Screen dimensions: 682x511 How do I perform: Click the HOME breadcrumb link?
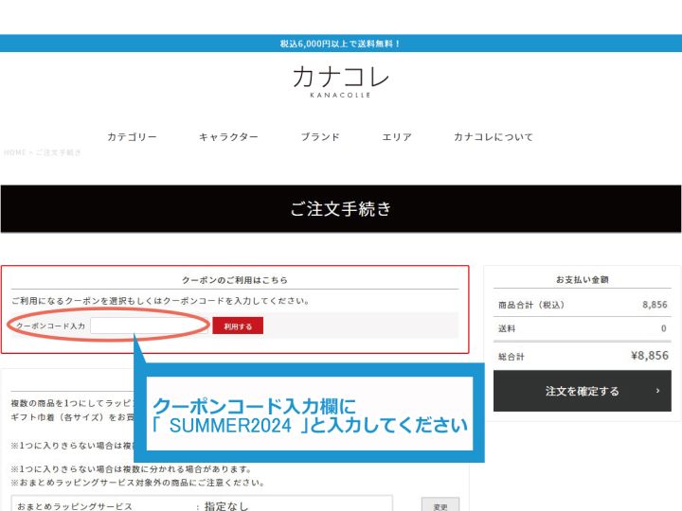(x=15, y=152)
